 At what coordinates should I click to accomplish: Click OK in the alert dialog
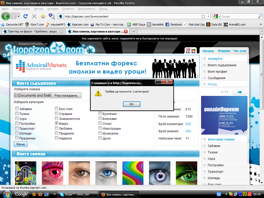click(x=131, y=104)
